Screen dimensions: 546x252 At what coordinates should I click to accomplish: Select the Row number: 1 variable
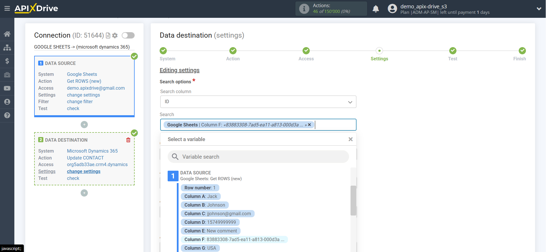(x=200, y=188)
